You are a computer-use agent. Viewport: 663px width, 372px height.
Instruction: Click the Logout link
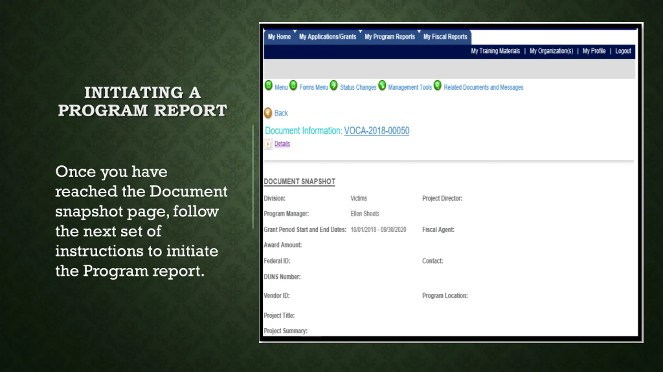click(x=623, y=51)
